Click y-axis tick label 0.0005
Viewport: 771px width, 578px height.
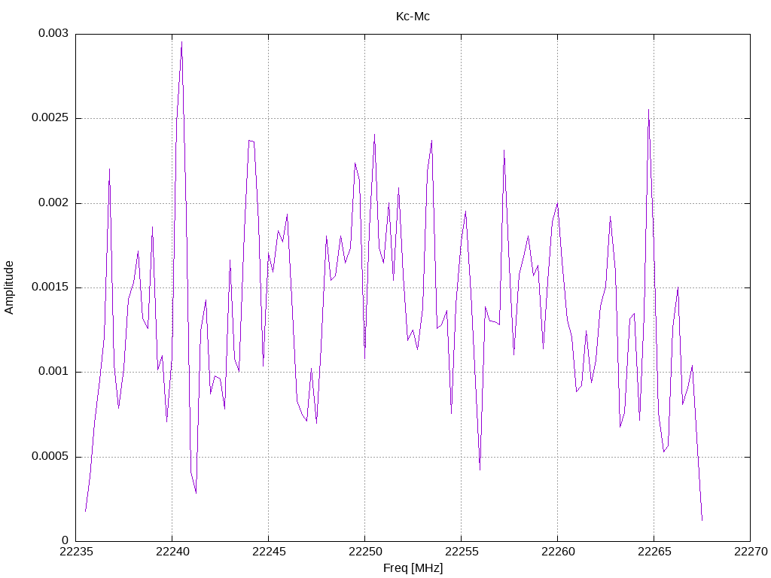coord(50,457)
